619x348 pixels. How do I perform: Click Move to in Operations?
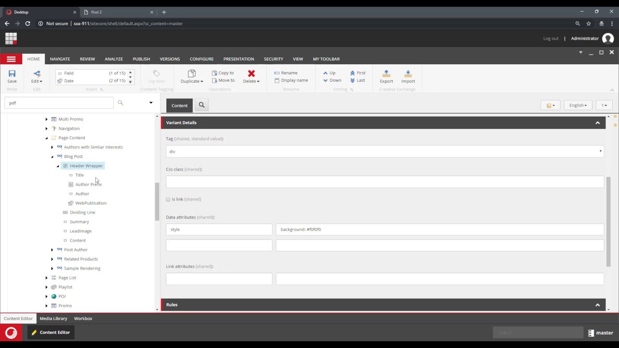pyautogui.click(x=223, y=80)
